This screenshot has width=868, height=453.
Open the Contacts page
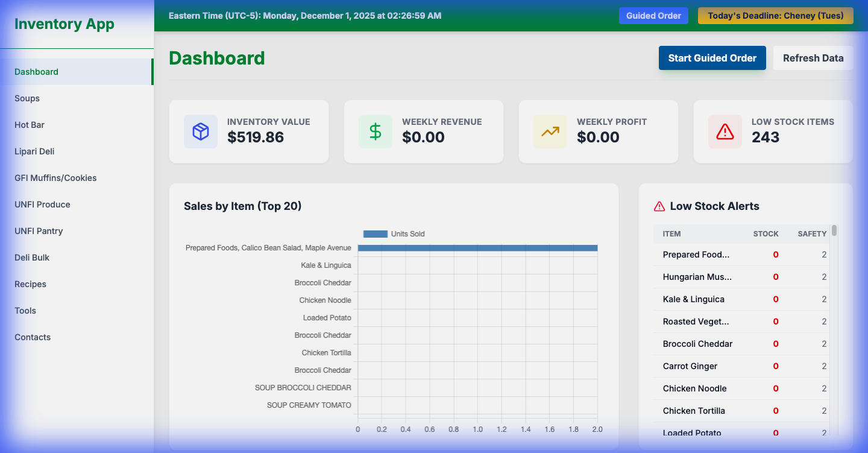32,337
